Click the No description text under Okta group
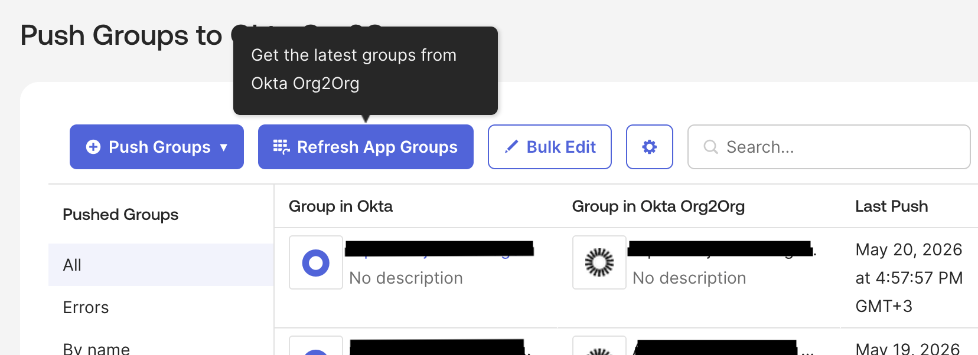978x355 pixels. click(406, 278)
